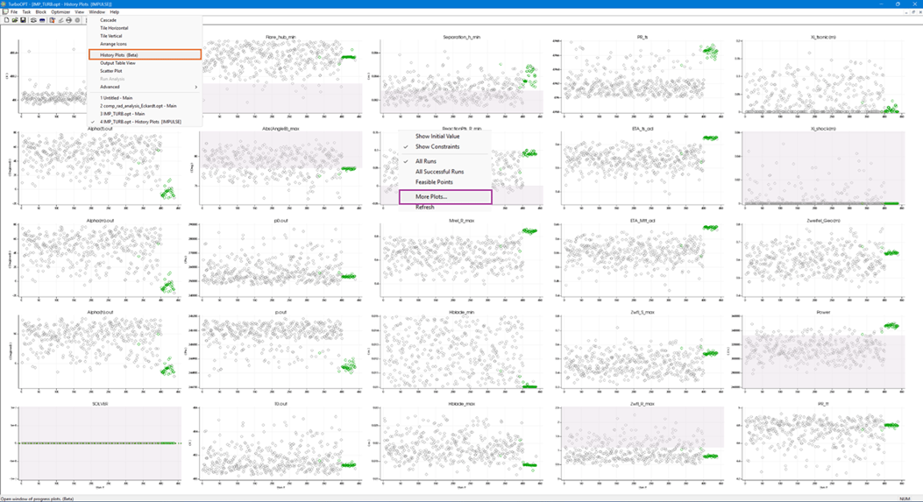Select the All Successful Runs option
The height and width of the screenshot is (502, 923).
pyautogui.click(x=439, y=172)
